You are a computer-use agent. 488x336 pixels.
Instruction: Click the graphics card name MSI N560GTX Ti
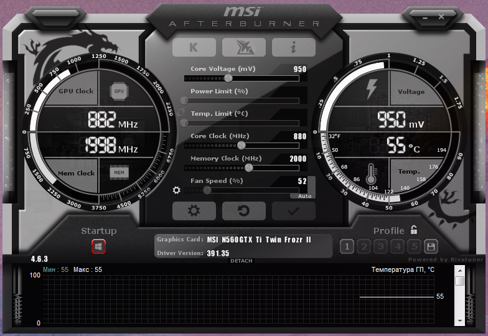tap(259, 240)
